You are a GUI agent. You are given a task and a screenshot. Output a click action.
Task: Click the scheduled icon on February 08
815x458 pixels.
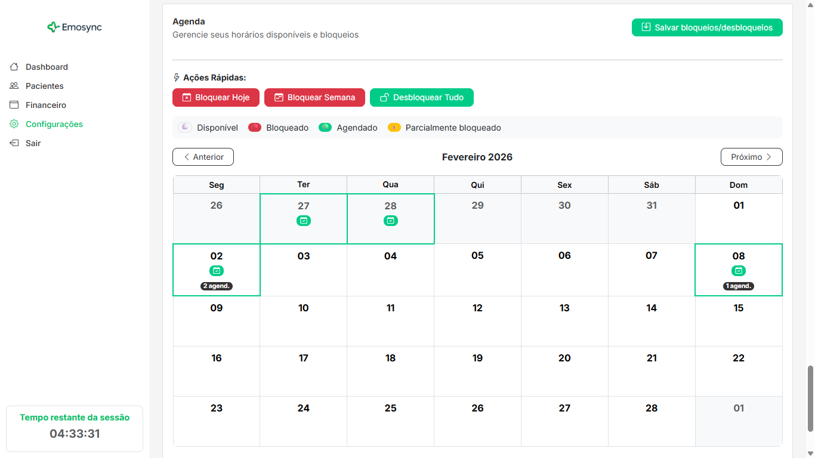pyautogui.click(x=739, y=271)
